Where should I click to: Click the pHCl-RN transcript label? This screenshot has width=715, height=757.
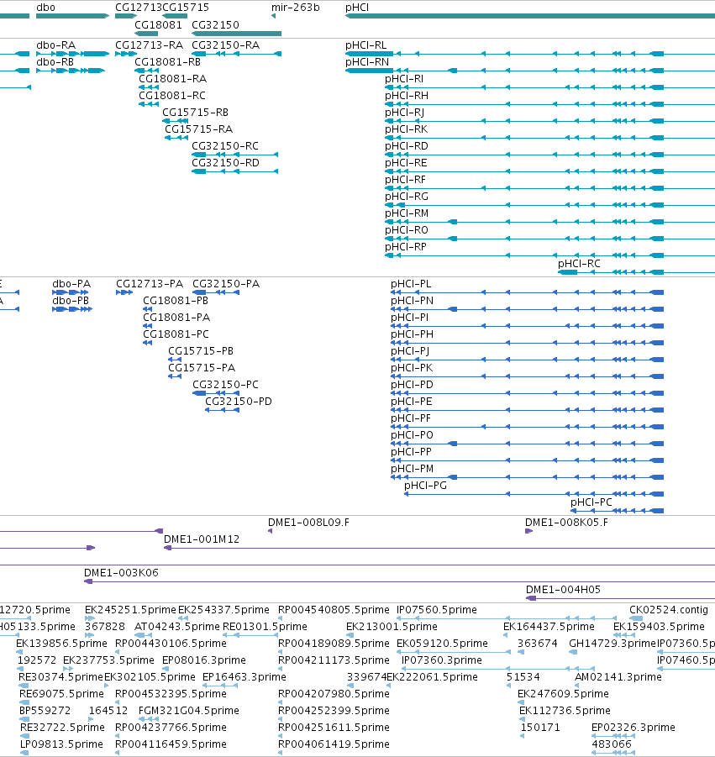[x=367, y=62]
